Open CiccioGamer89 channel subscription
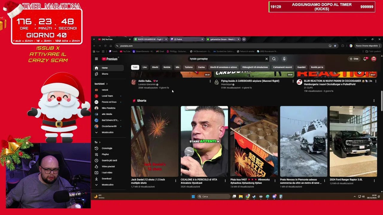This screenshot has height=215, width=383. [x=108, y=126]
